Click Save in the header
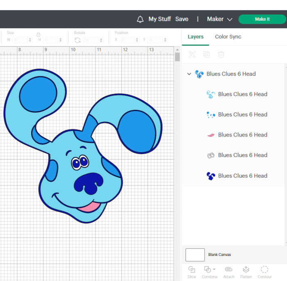Viewport: 287px width, 281px height. tap(182, 19)
